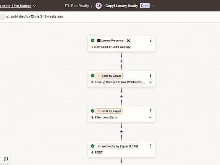Click the green check status on Luxury Presence step
This screenshot has width=220, height=165.
pos(92,40)
